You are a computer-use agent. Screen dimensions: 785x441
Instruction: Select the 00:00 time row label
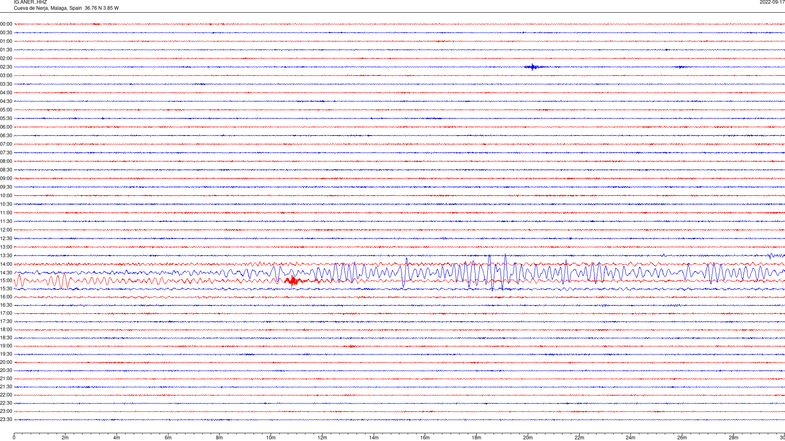6,24
